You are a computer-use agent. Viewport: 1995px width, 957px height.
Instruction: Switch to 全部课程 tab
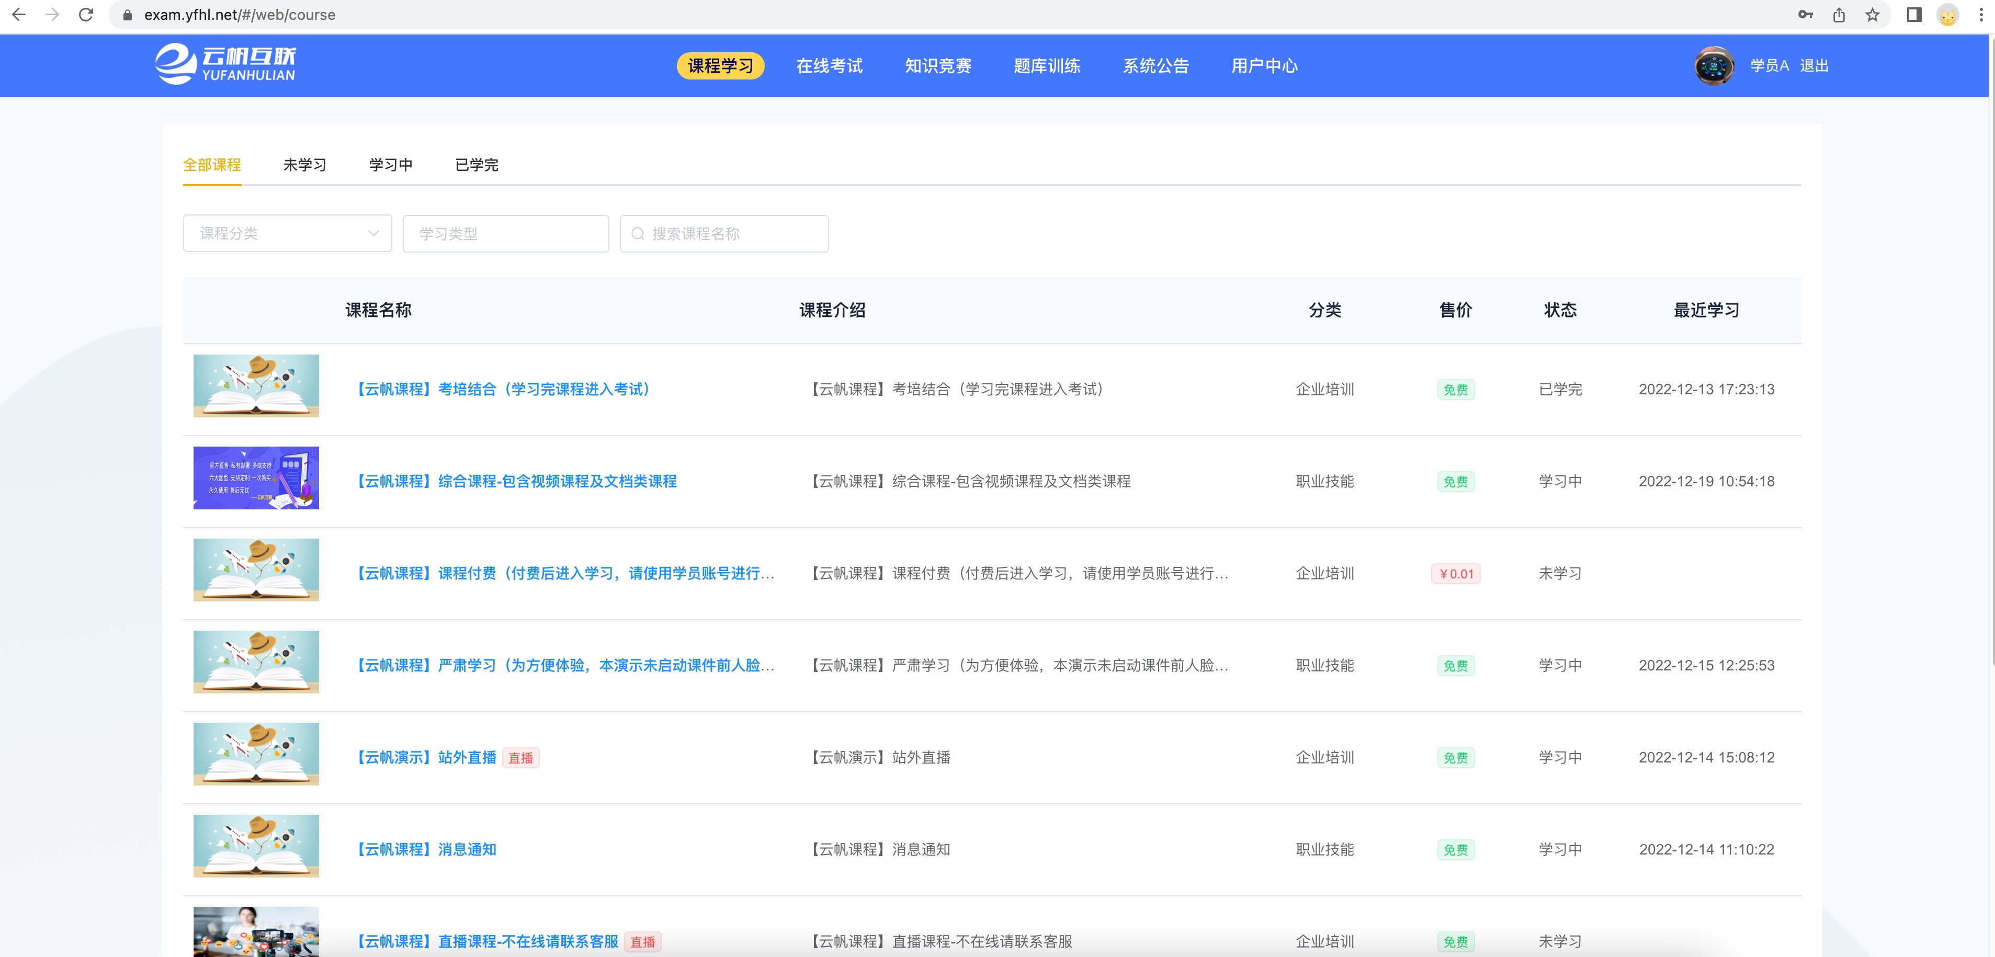(x=211, y=165)
